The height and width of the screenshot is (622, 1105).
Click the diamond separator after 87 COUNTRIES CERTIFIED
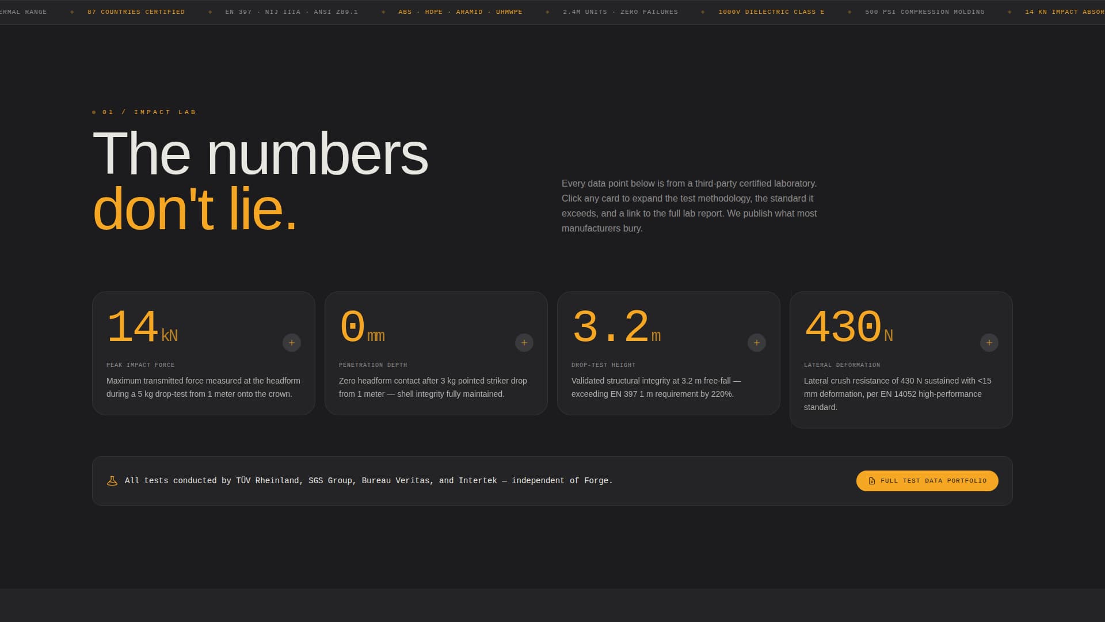pyautogui.click(x=210, y=12)
